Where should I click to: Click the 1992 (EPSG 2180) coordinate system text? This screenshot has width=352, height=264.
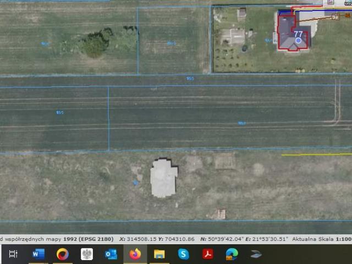click(x=87, y=239)
